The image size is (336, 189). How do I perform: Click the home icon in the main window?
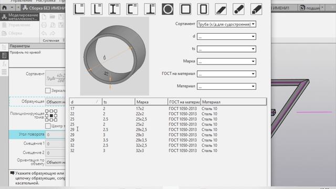[x=4, y=8]
